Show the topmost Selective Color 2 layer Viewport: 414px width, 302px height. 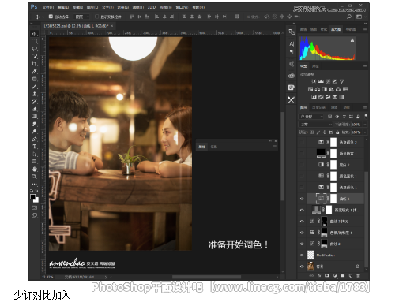[x=302, y=142]
